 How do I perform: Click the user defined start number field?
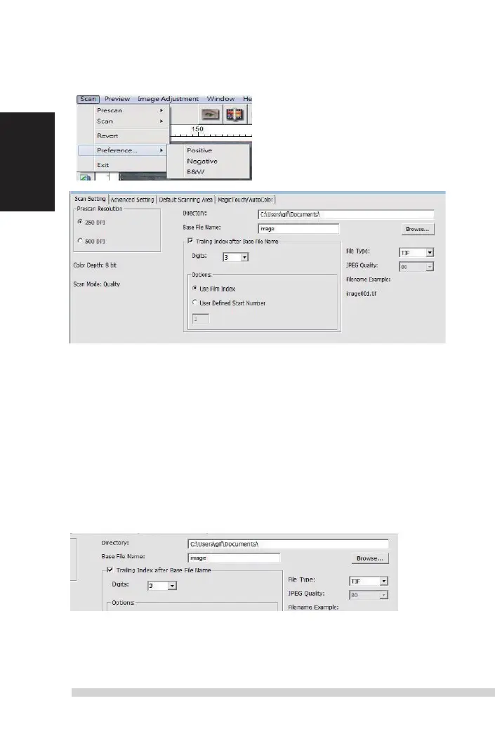click(201, 319)
